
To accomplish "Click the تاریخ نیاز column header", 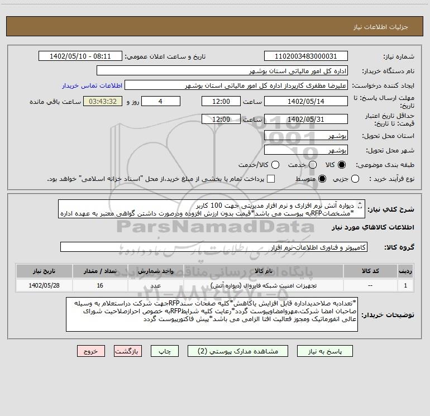I will (44, 271).
